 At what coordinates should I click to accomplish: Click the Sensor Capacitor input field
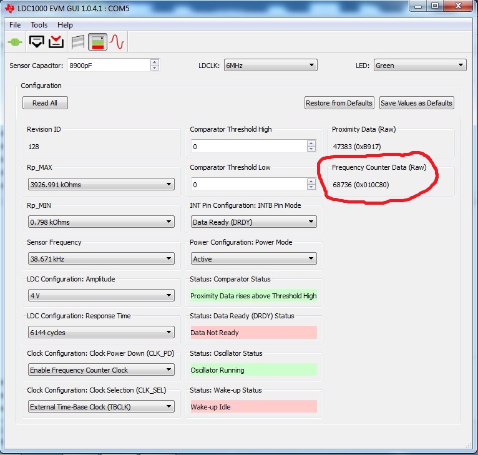click(x=109, y=66)
